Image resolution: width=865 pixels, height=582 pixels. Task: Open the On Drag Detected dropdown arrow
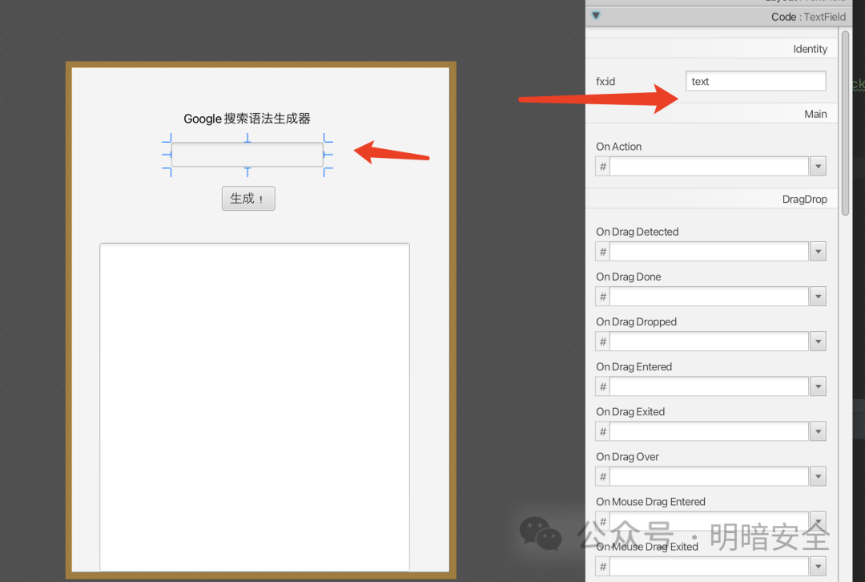(818, 251)
